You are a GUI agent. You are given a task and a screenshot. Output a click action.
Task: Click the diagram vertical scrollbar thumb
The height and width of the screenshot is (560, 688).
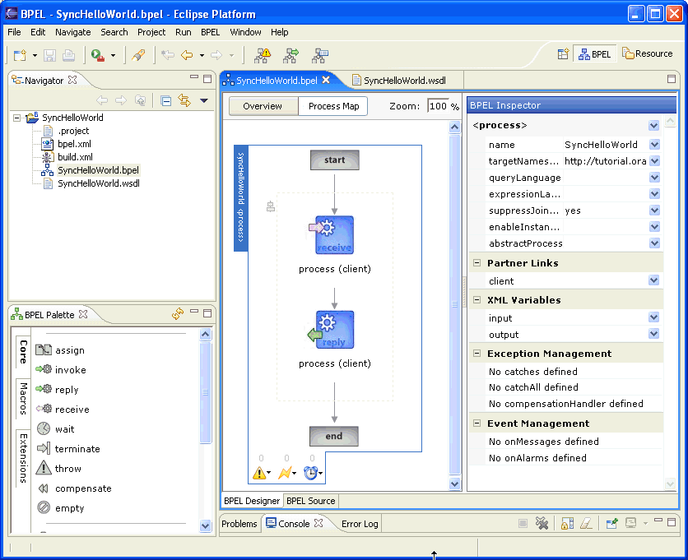pos(454,304)
